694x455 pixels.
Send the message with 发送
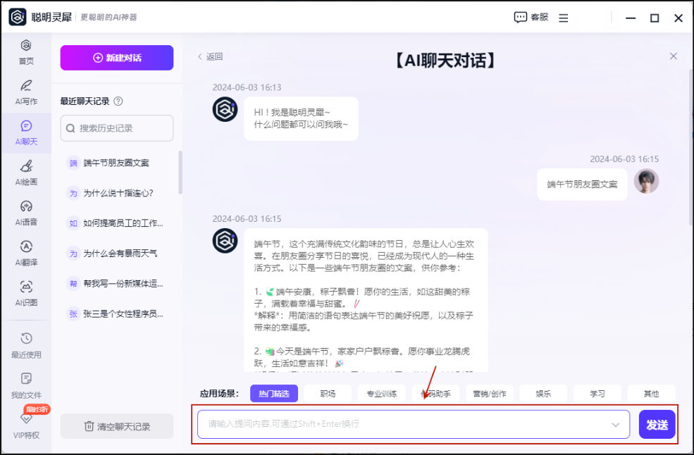click(x=657, y=425)
